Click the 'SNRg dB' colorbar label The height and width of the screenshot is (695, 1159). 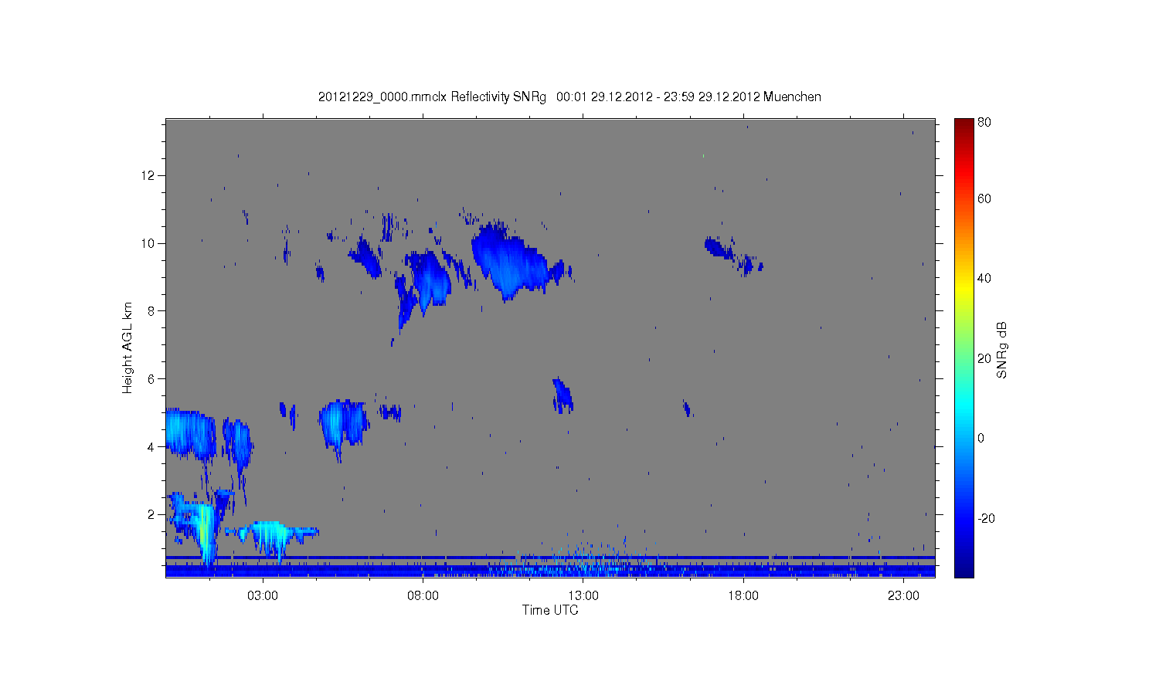pyautogui.click(x=1002, y=350)
